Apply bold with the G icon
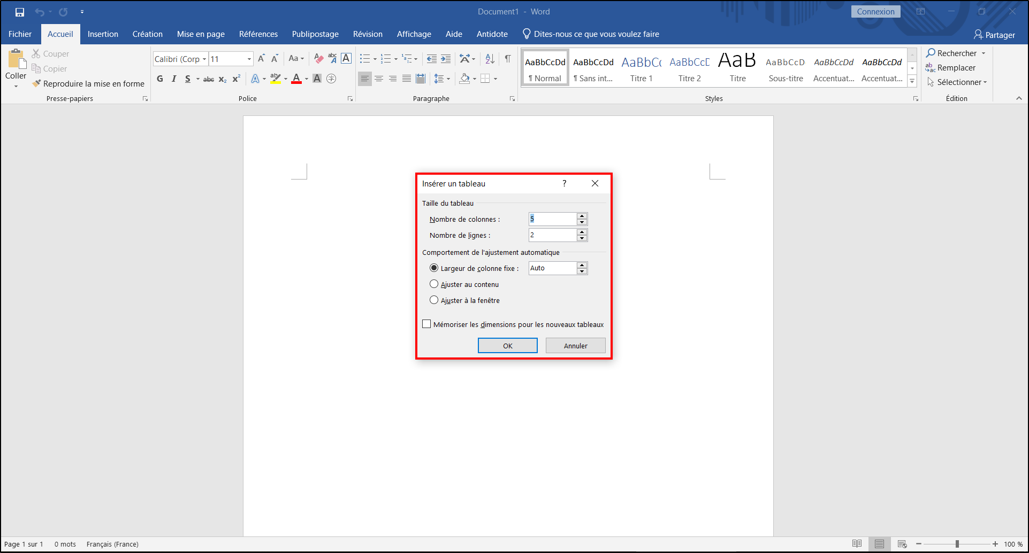1029x553 pixels. (x=160, y=79)
